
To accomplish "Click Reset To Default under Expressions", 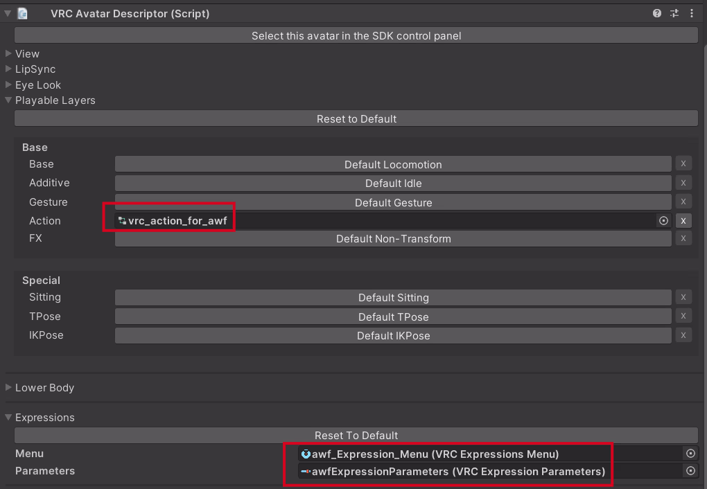I will pos(356,436).
